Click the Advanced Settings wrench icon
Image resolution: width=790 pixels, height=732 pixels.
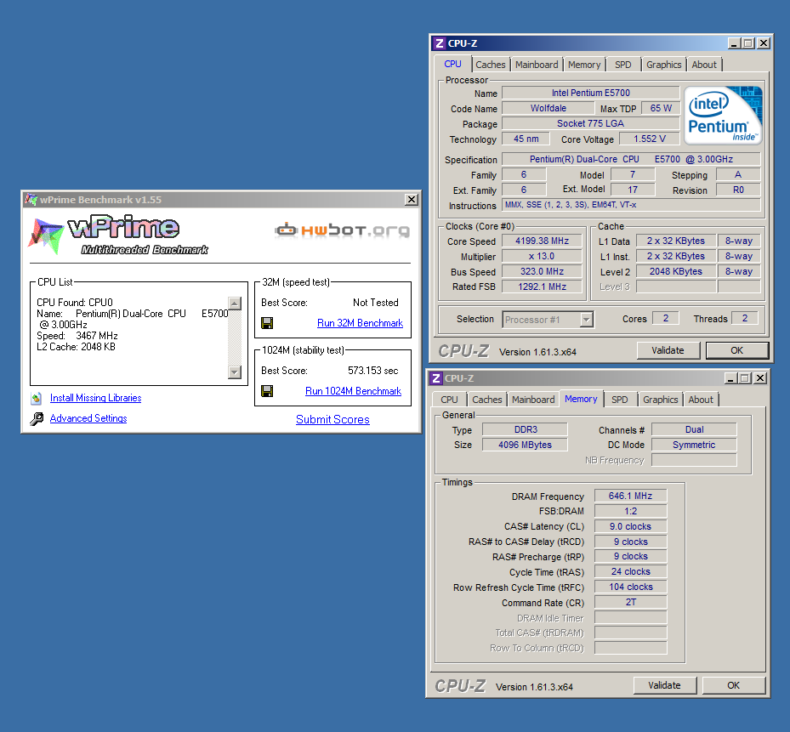coord(37,418)
